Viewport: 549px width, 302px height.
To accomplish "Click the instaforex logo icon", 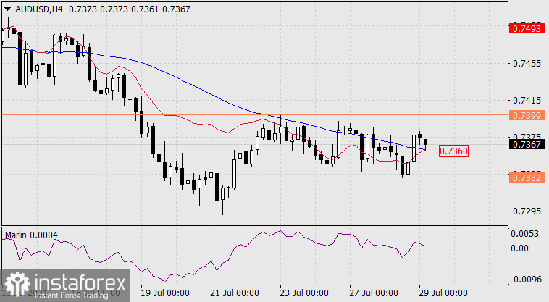I will [x=14, y=284].
